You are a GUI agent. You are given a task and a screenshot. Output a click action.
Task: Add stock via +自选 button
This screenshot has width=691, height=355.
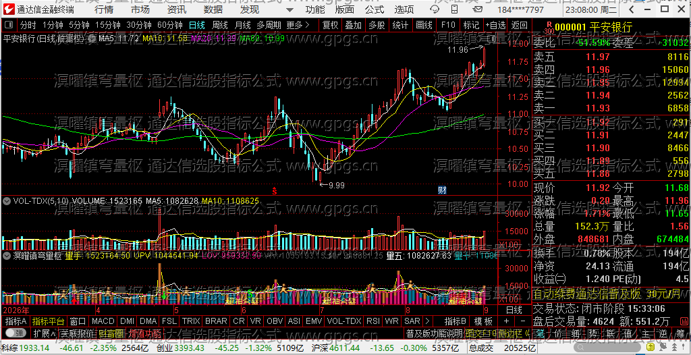point(496,25)
